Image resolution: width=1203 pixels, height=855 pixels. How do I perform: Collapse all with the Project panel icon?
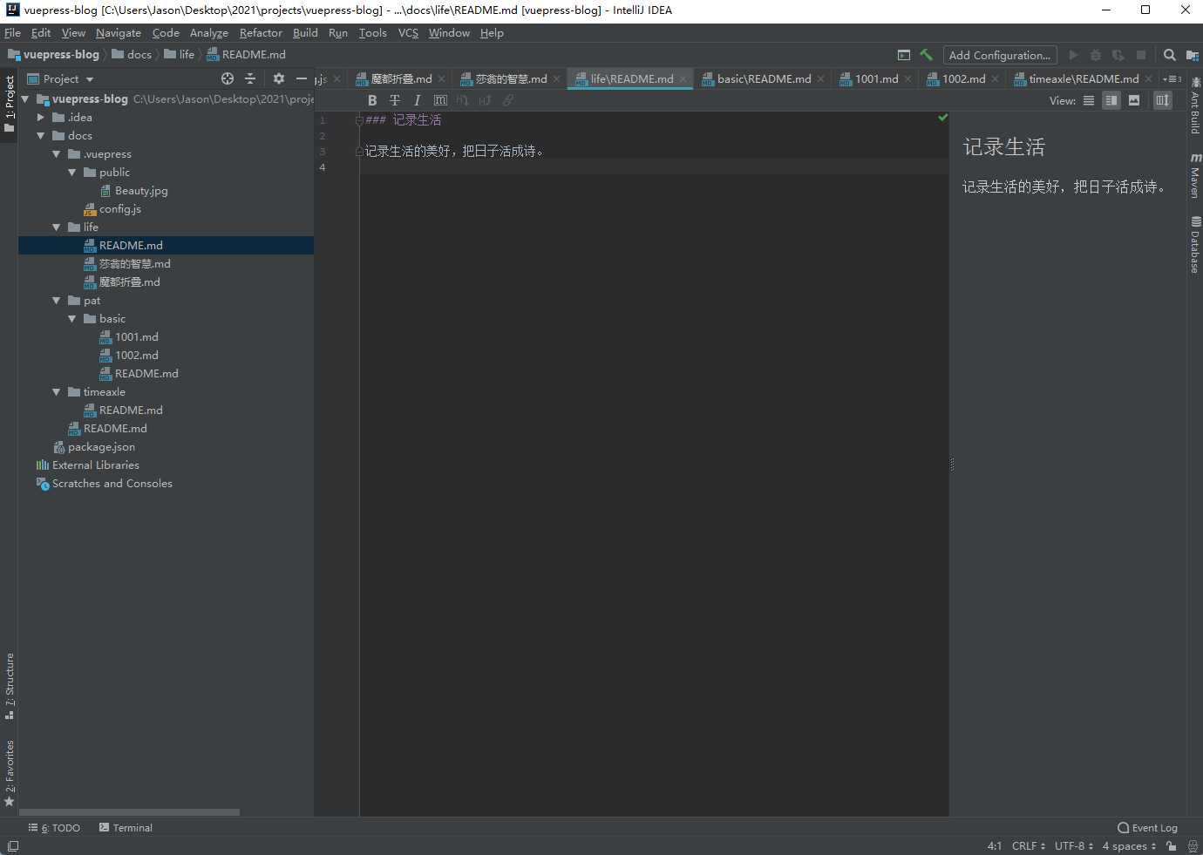(x=250, y=78)
